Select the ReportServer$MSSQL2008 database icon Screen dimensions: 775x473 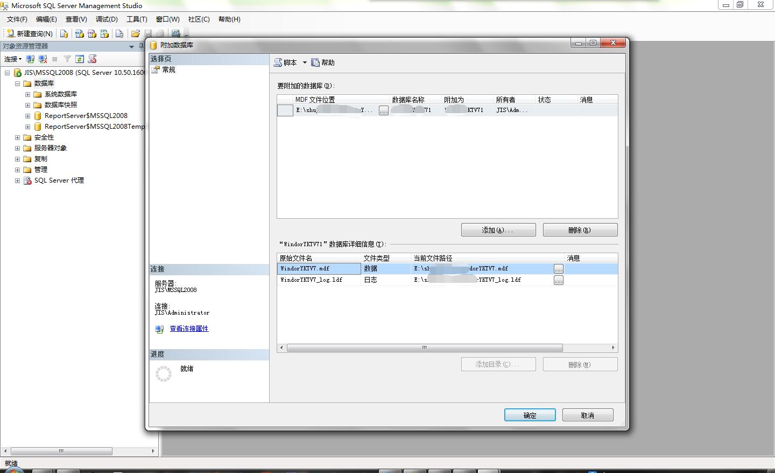click(x=38, y=116)
